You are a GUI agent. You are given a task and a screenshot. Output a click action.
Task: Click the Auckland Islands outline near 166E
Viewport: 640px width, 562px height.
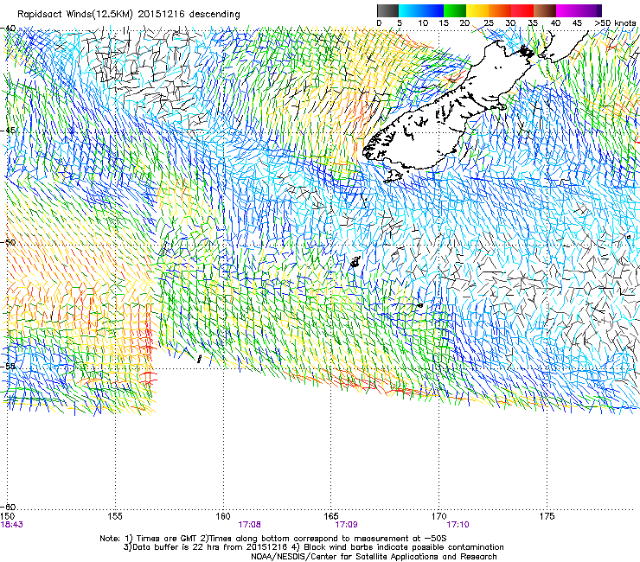tap(355, 262)
